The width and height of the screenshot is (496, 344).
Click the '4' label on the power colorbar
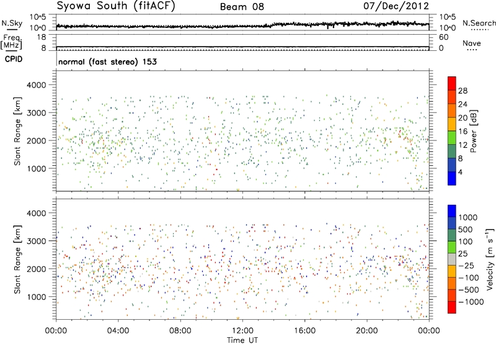[460, 172]
